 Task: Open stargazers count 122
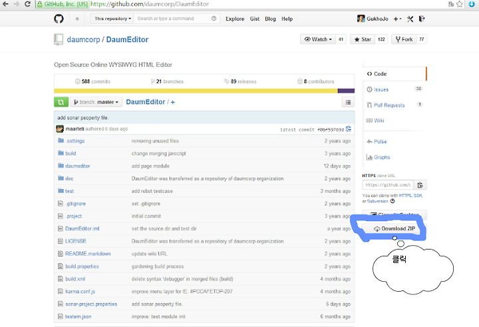point(381,39)
